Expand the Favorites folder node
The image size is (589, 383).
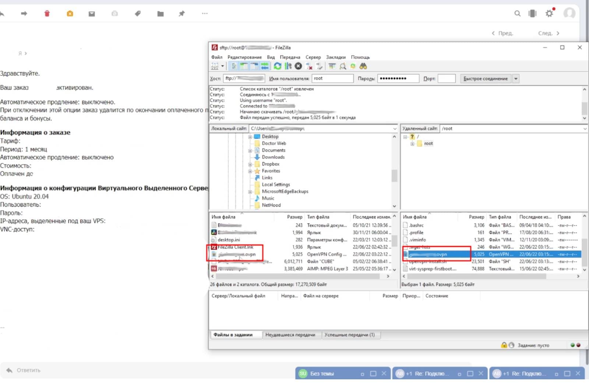(250, 171)
